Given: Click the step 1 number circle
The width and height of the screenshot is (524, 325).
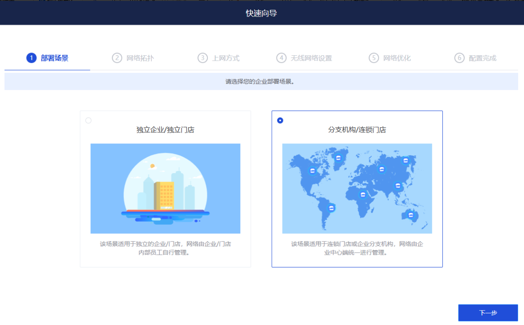Looking at the screenshot, I should pyautogui.click(x=31, y=58).
